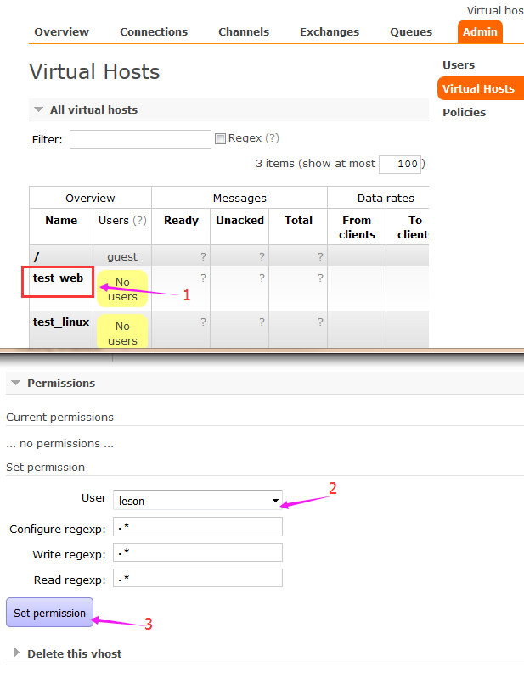Open the test_linux virtual host

(61, 322)
